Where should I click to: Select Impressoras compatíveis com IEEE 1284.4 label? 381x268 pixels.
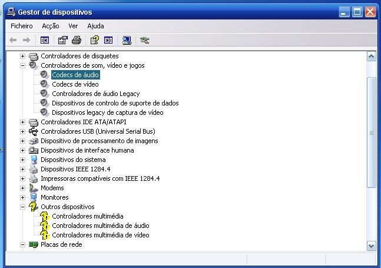[x=100, y=178]
